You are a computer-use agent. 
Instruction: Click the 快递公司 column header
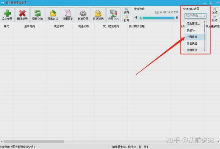83,26
